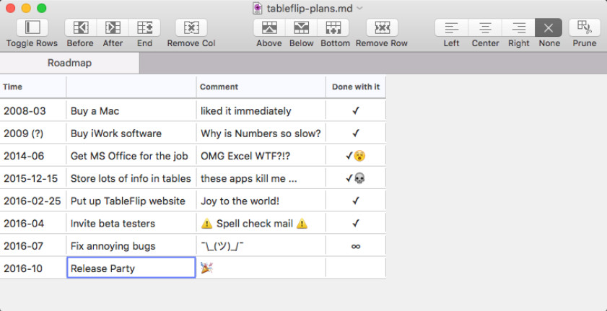Click the empty second column header
607x311 pixels.
[x=131, y=87]
